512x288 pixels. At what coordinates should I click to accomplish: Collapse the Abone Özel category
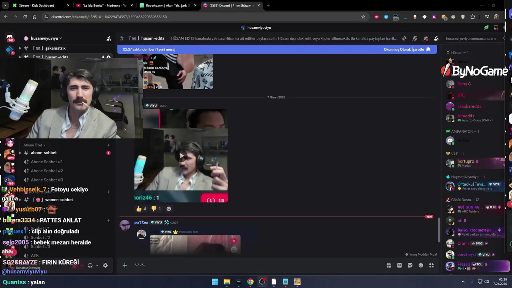(x=34, y=145)
